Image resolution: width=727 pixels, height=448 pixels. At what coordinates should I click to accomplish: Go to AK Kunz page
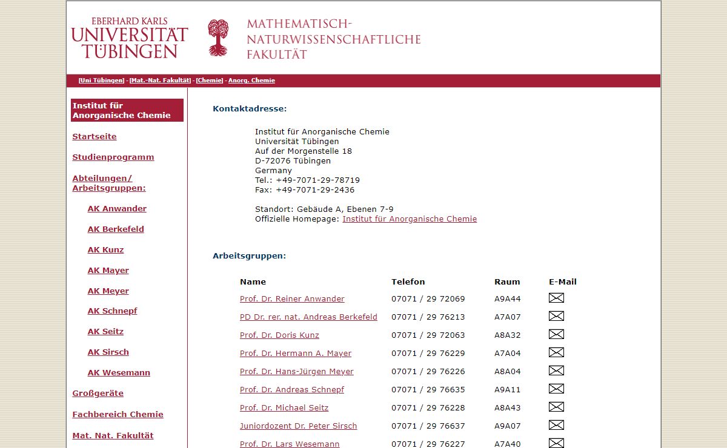click(x=105, y=250)
